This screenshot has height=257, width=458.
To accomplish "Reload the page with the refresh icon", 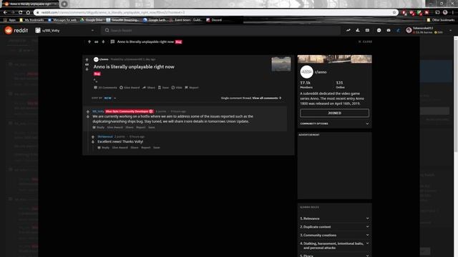I will click(21, 13).
